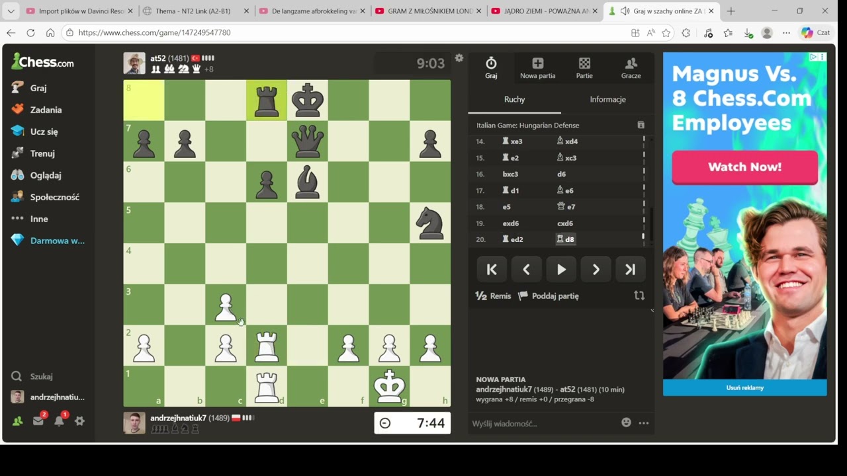Open a new browser tab
The image size is (847, 476).
731,11
